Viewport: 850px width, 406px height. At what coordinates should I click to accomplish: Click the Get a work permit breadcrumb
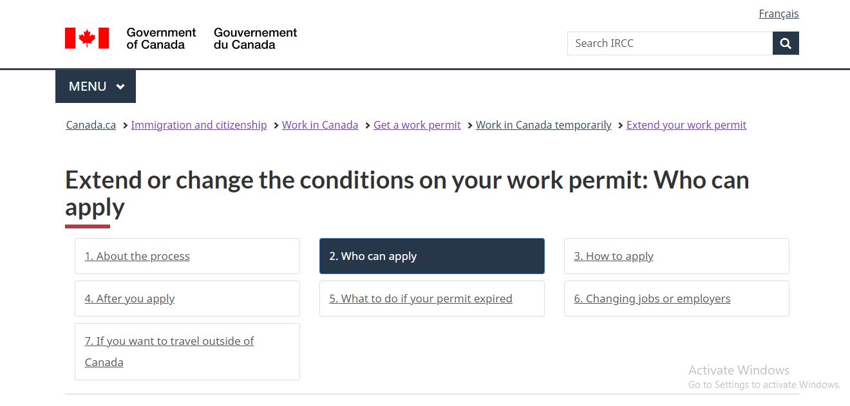click(x=417, y=125)
